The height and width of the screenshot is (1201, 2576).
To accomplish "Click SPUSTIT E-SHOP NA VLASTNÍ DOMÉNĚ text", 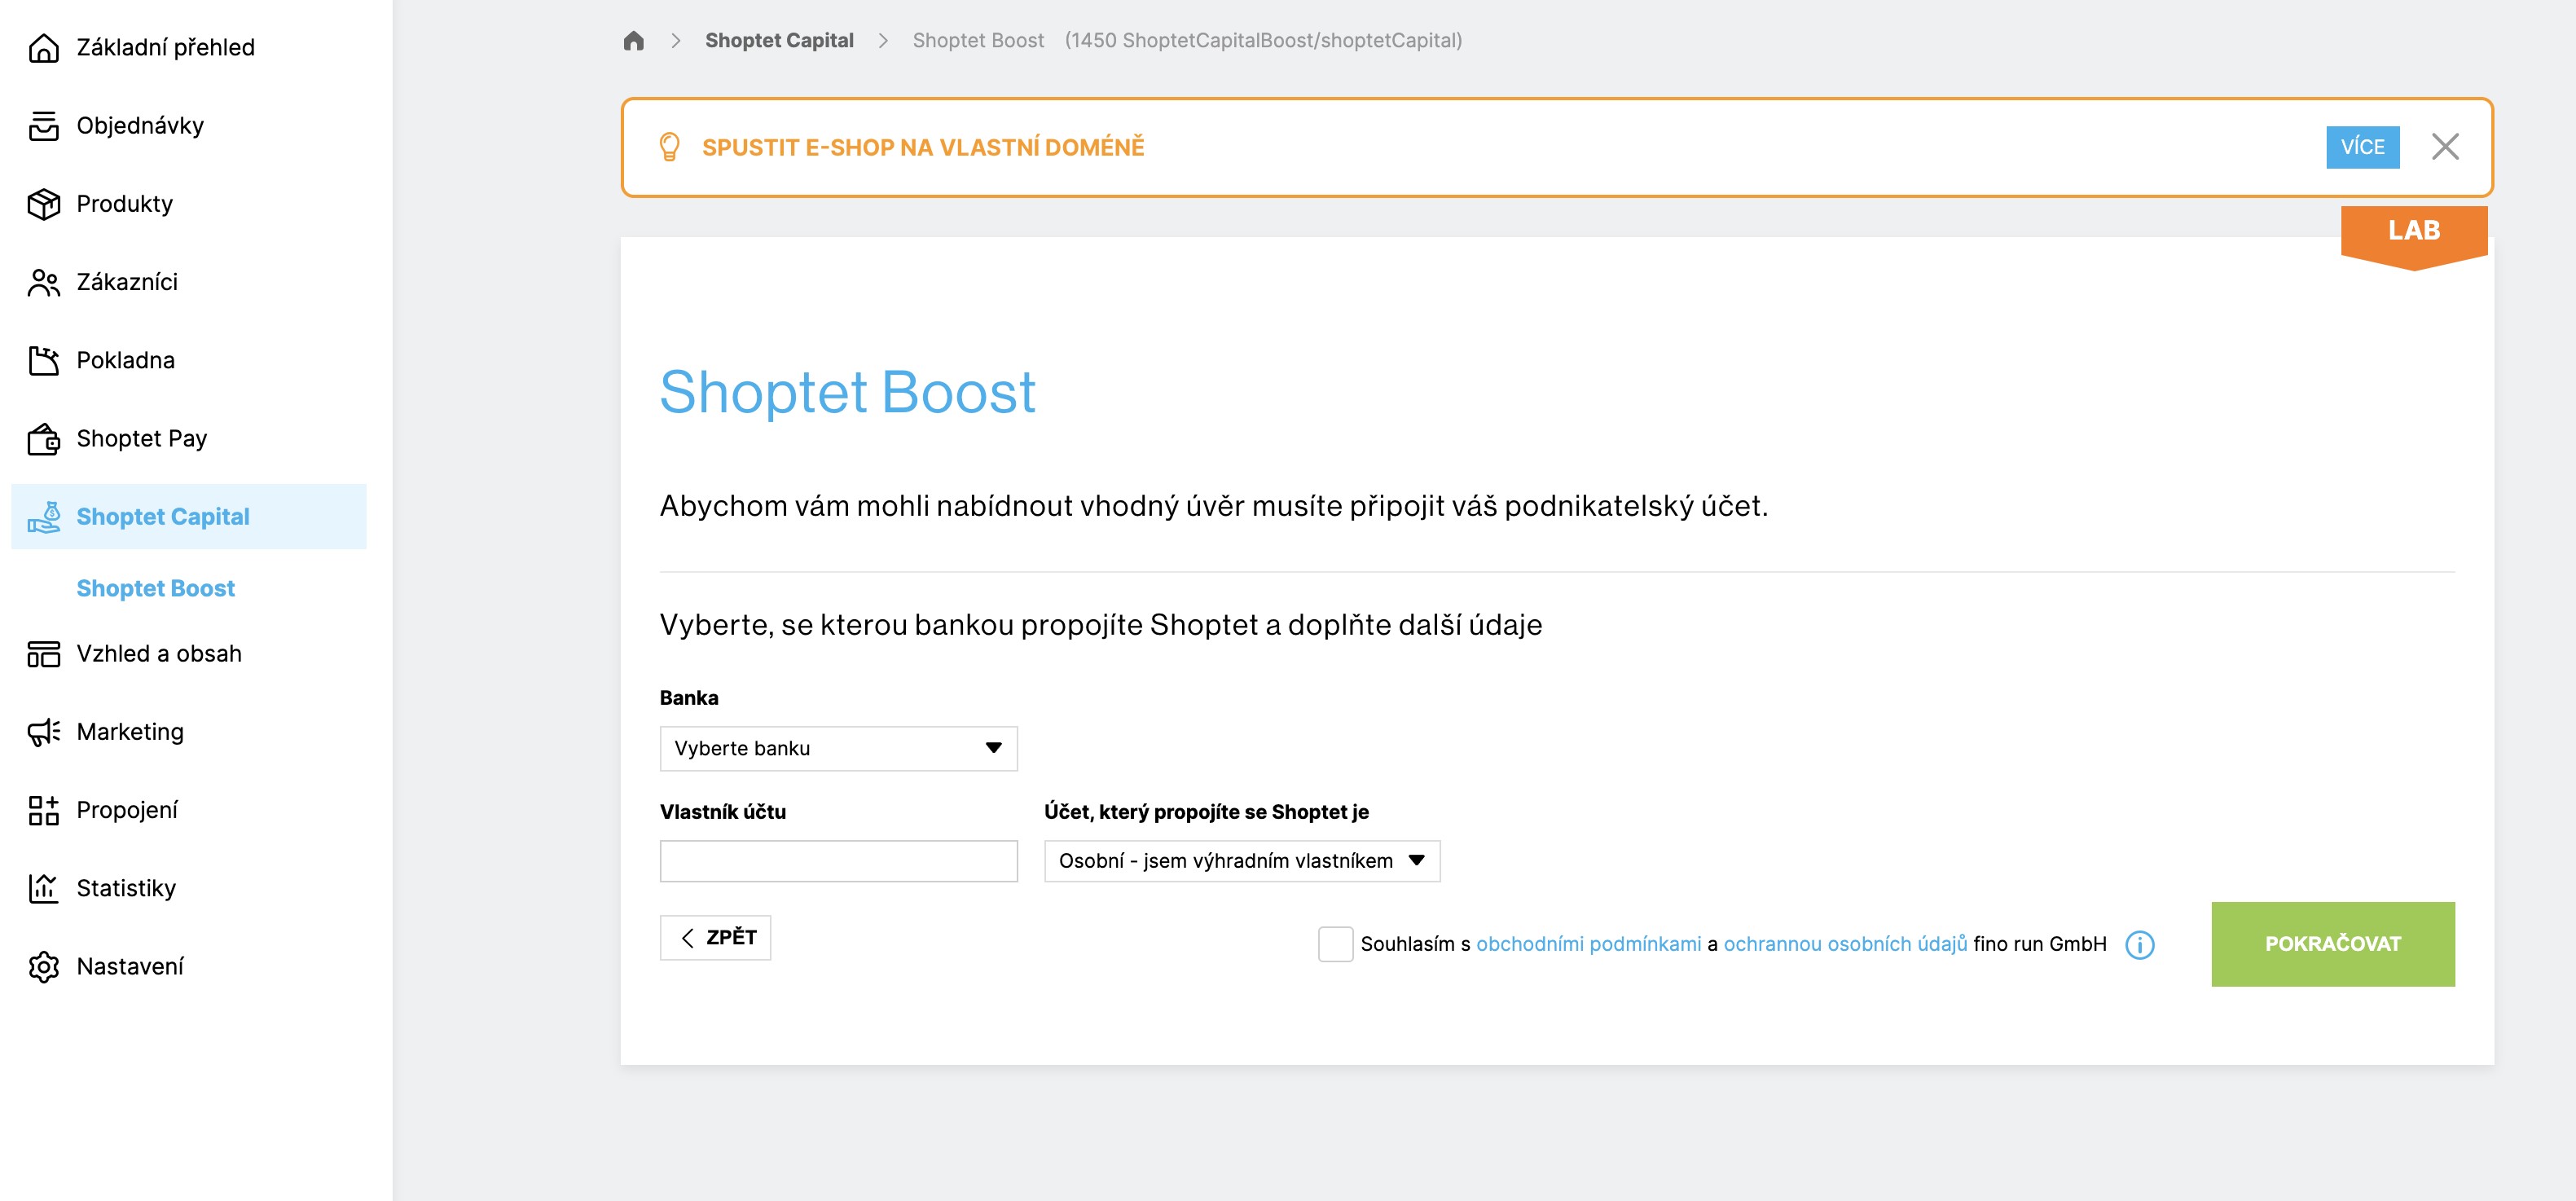I will 923,147.
